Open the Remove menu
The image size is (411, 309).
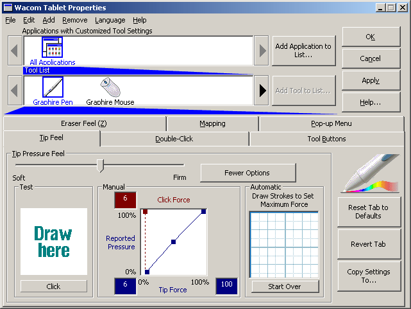pos(75,20)
